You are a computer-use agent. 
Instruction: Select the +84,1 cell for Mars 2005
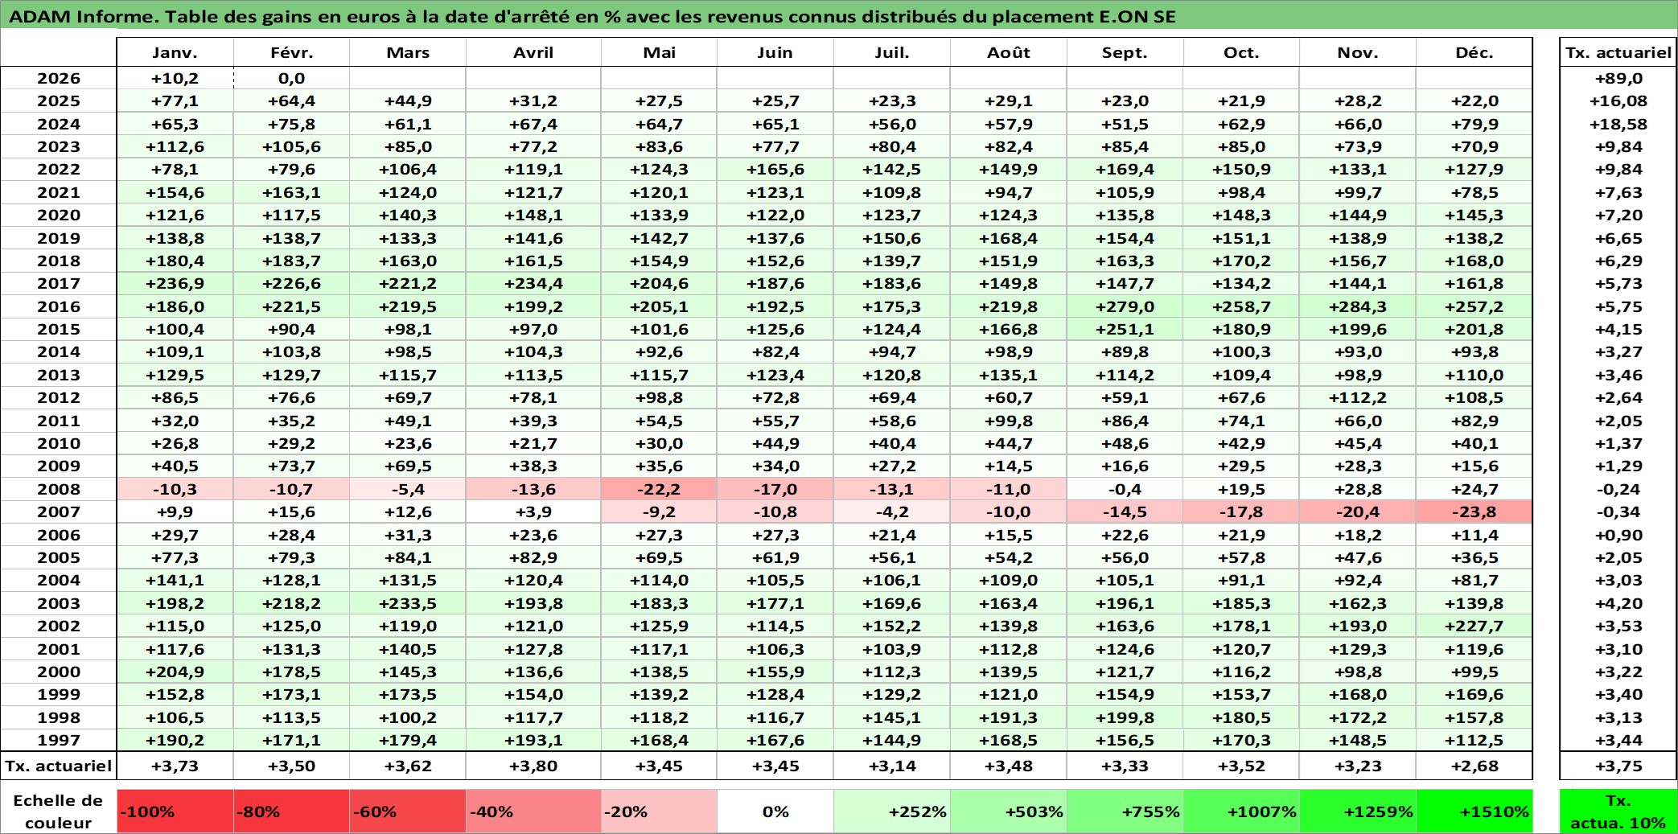click(408, 557)
